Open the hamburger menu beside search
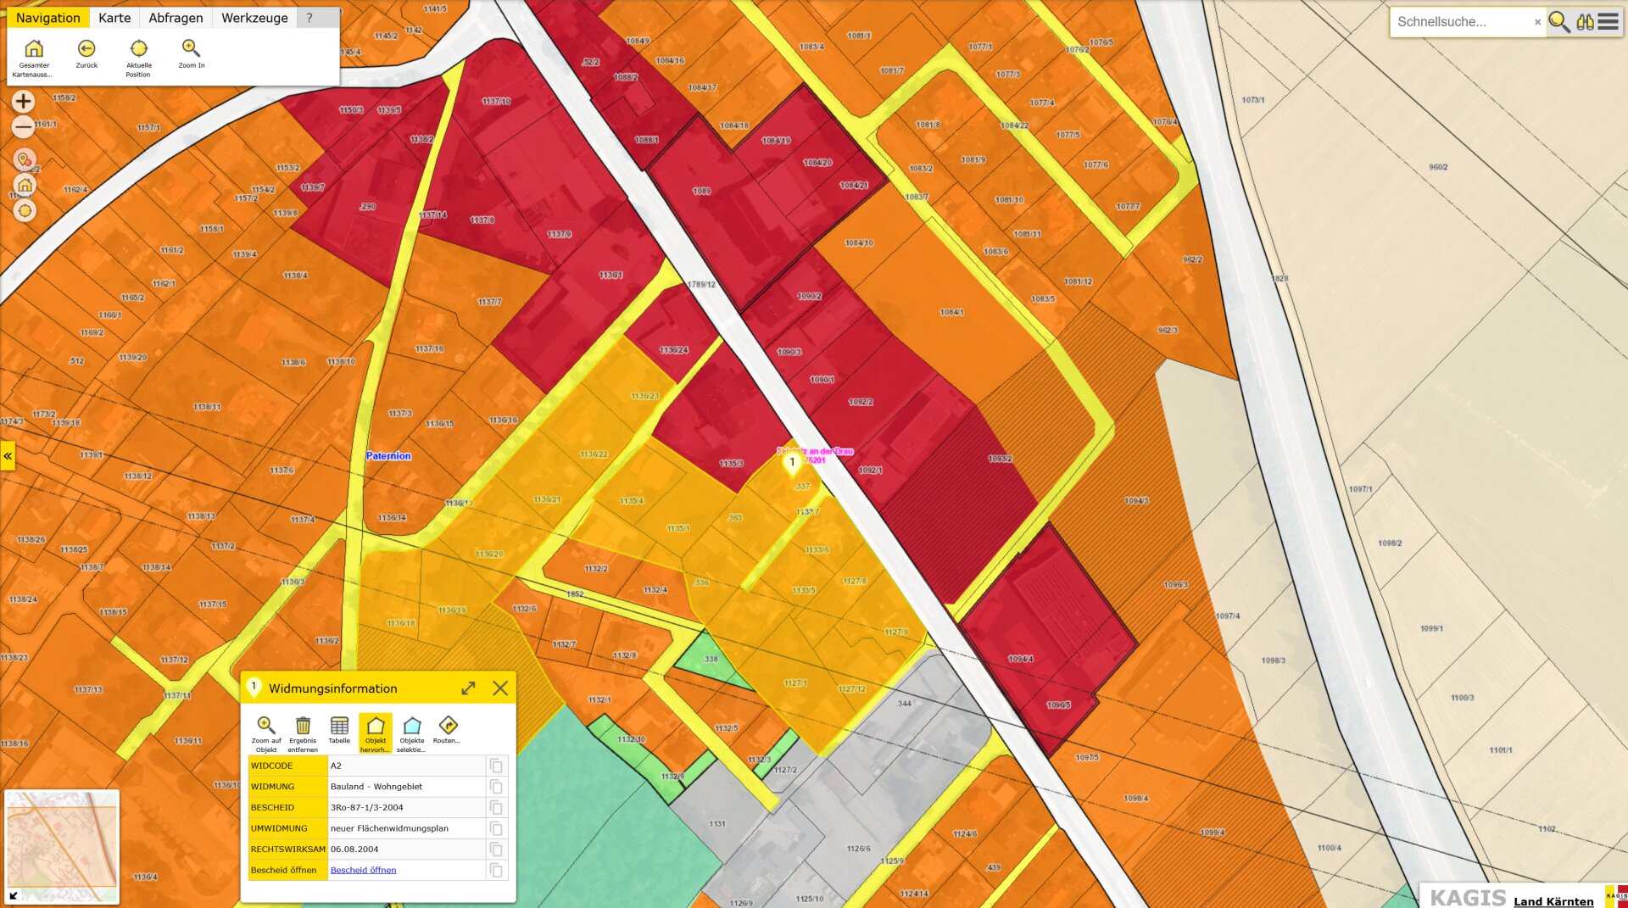1628x908 pixels. (1608, 22)
